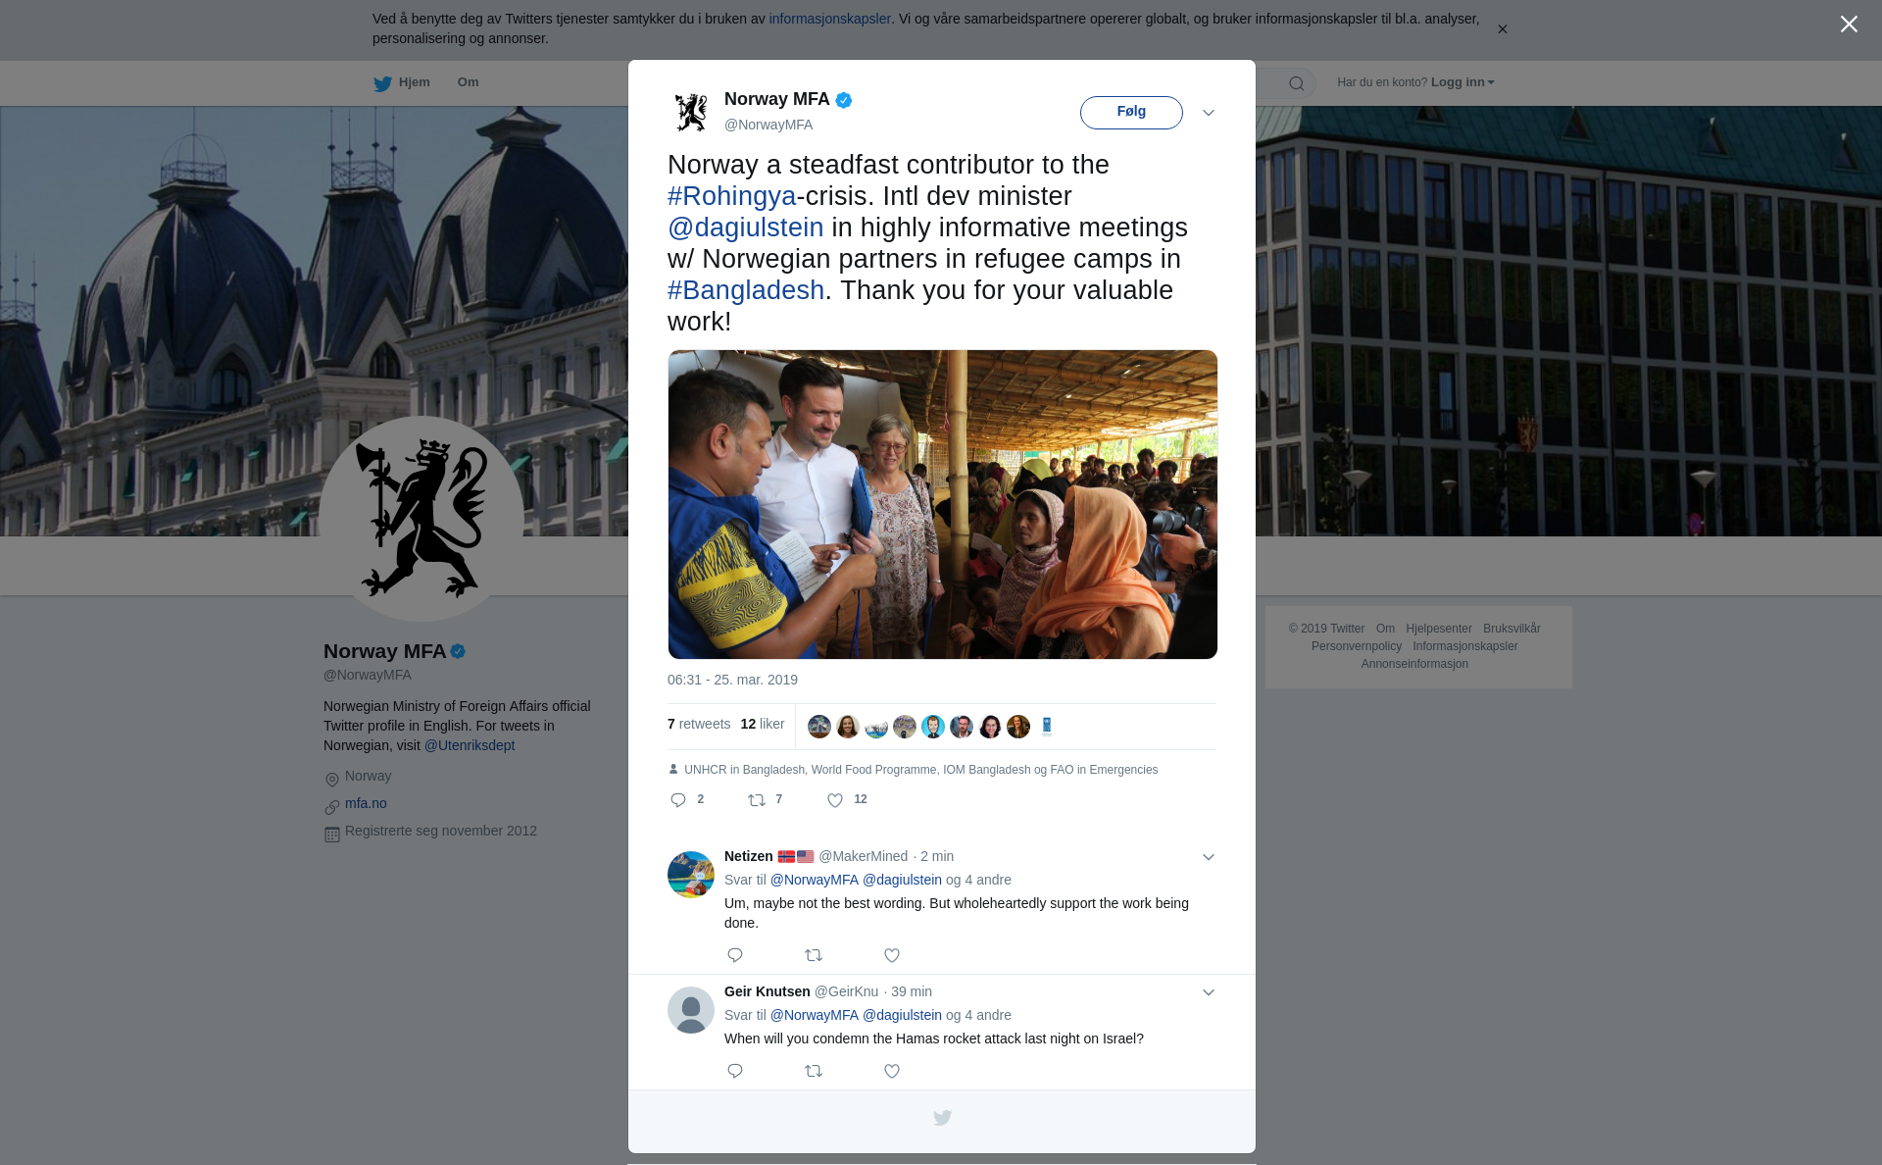Expand the chevron menu beside the Følg button
This screenshot has width=1882, height=1165.
[x=1209, y=113]
